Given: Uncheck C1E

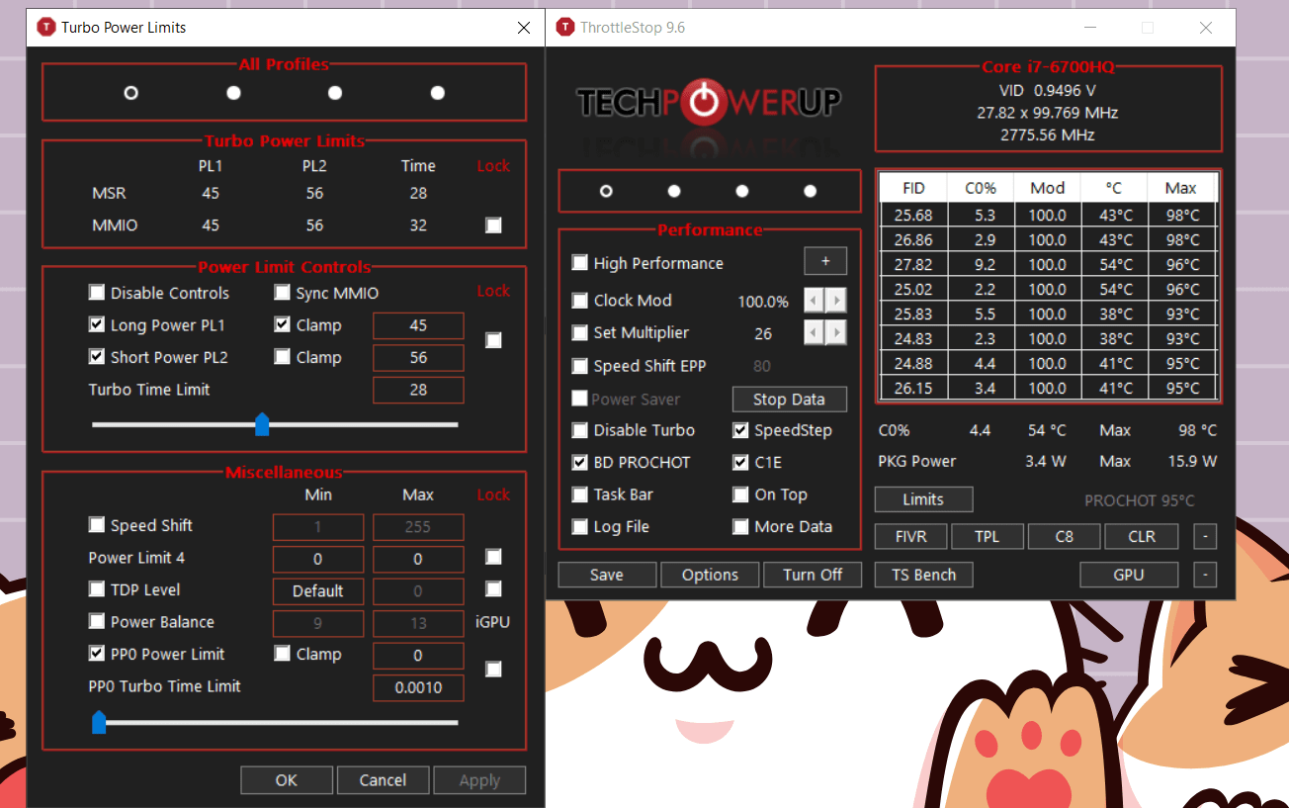Looking at the screenshot, I should pyautogui.click(x=740, y=462).
